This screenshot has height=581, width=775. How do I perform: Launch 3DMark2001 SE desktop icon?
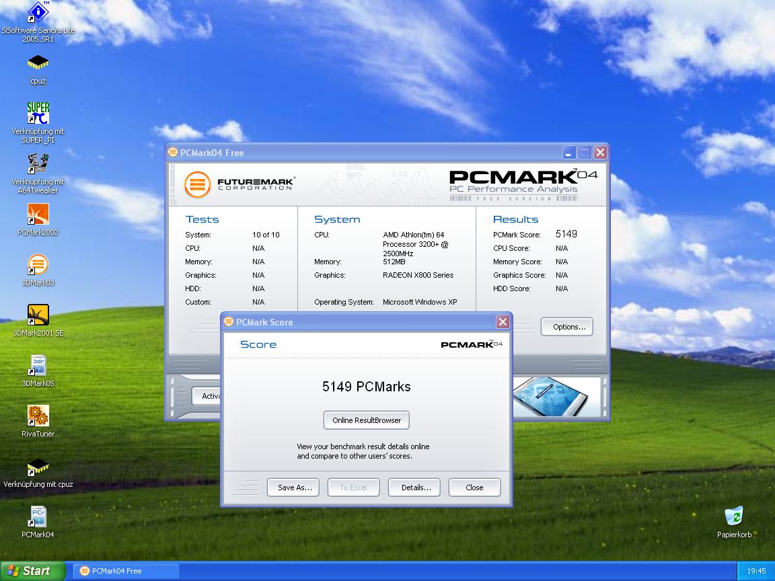(38, 315)
